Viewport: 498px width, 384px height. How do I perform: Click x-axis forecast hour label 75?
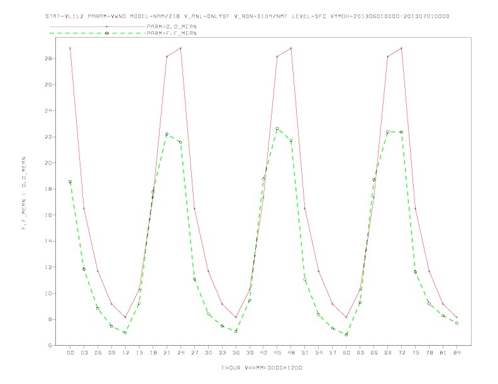[416, 353]
